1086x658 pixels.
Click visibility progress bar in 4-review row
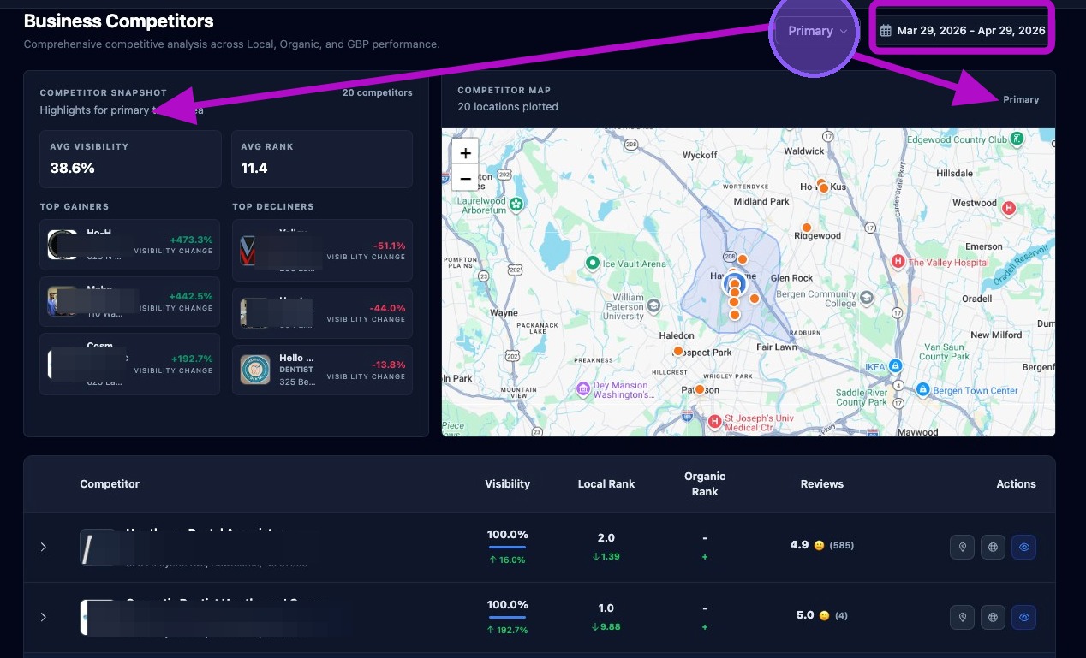507,617
